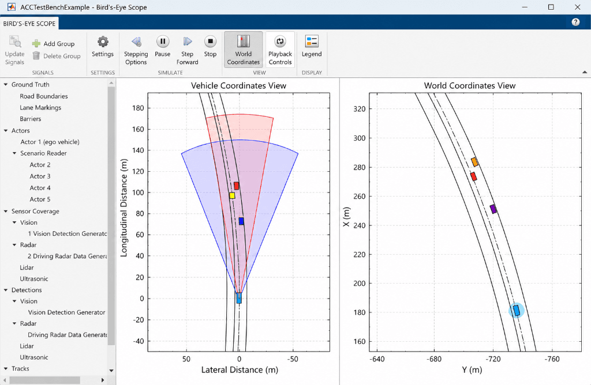Select Ultrasonic under Sensor Coverage
This screenshot has width=591, height=385.
(34, 279)
